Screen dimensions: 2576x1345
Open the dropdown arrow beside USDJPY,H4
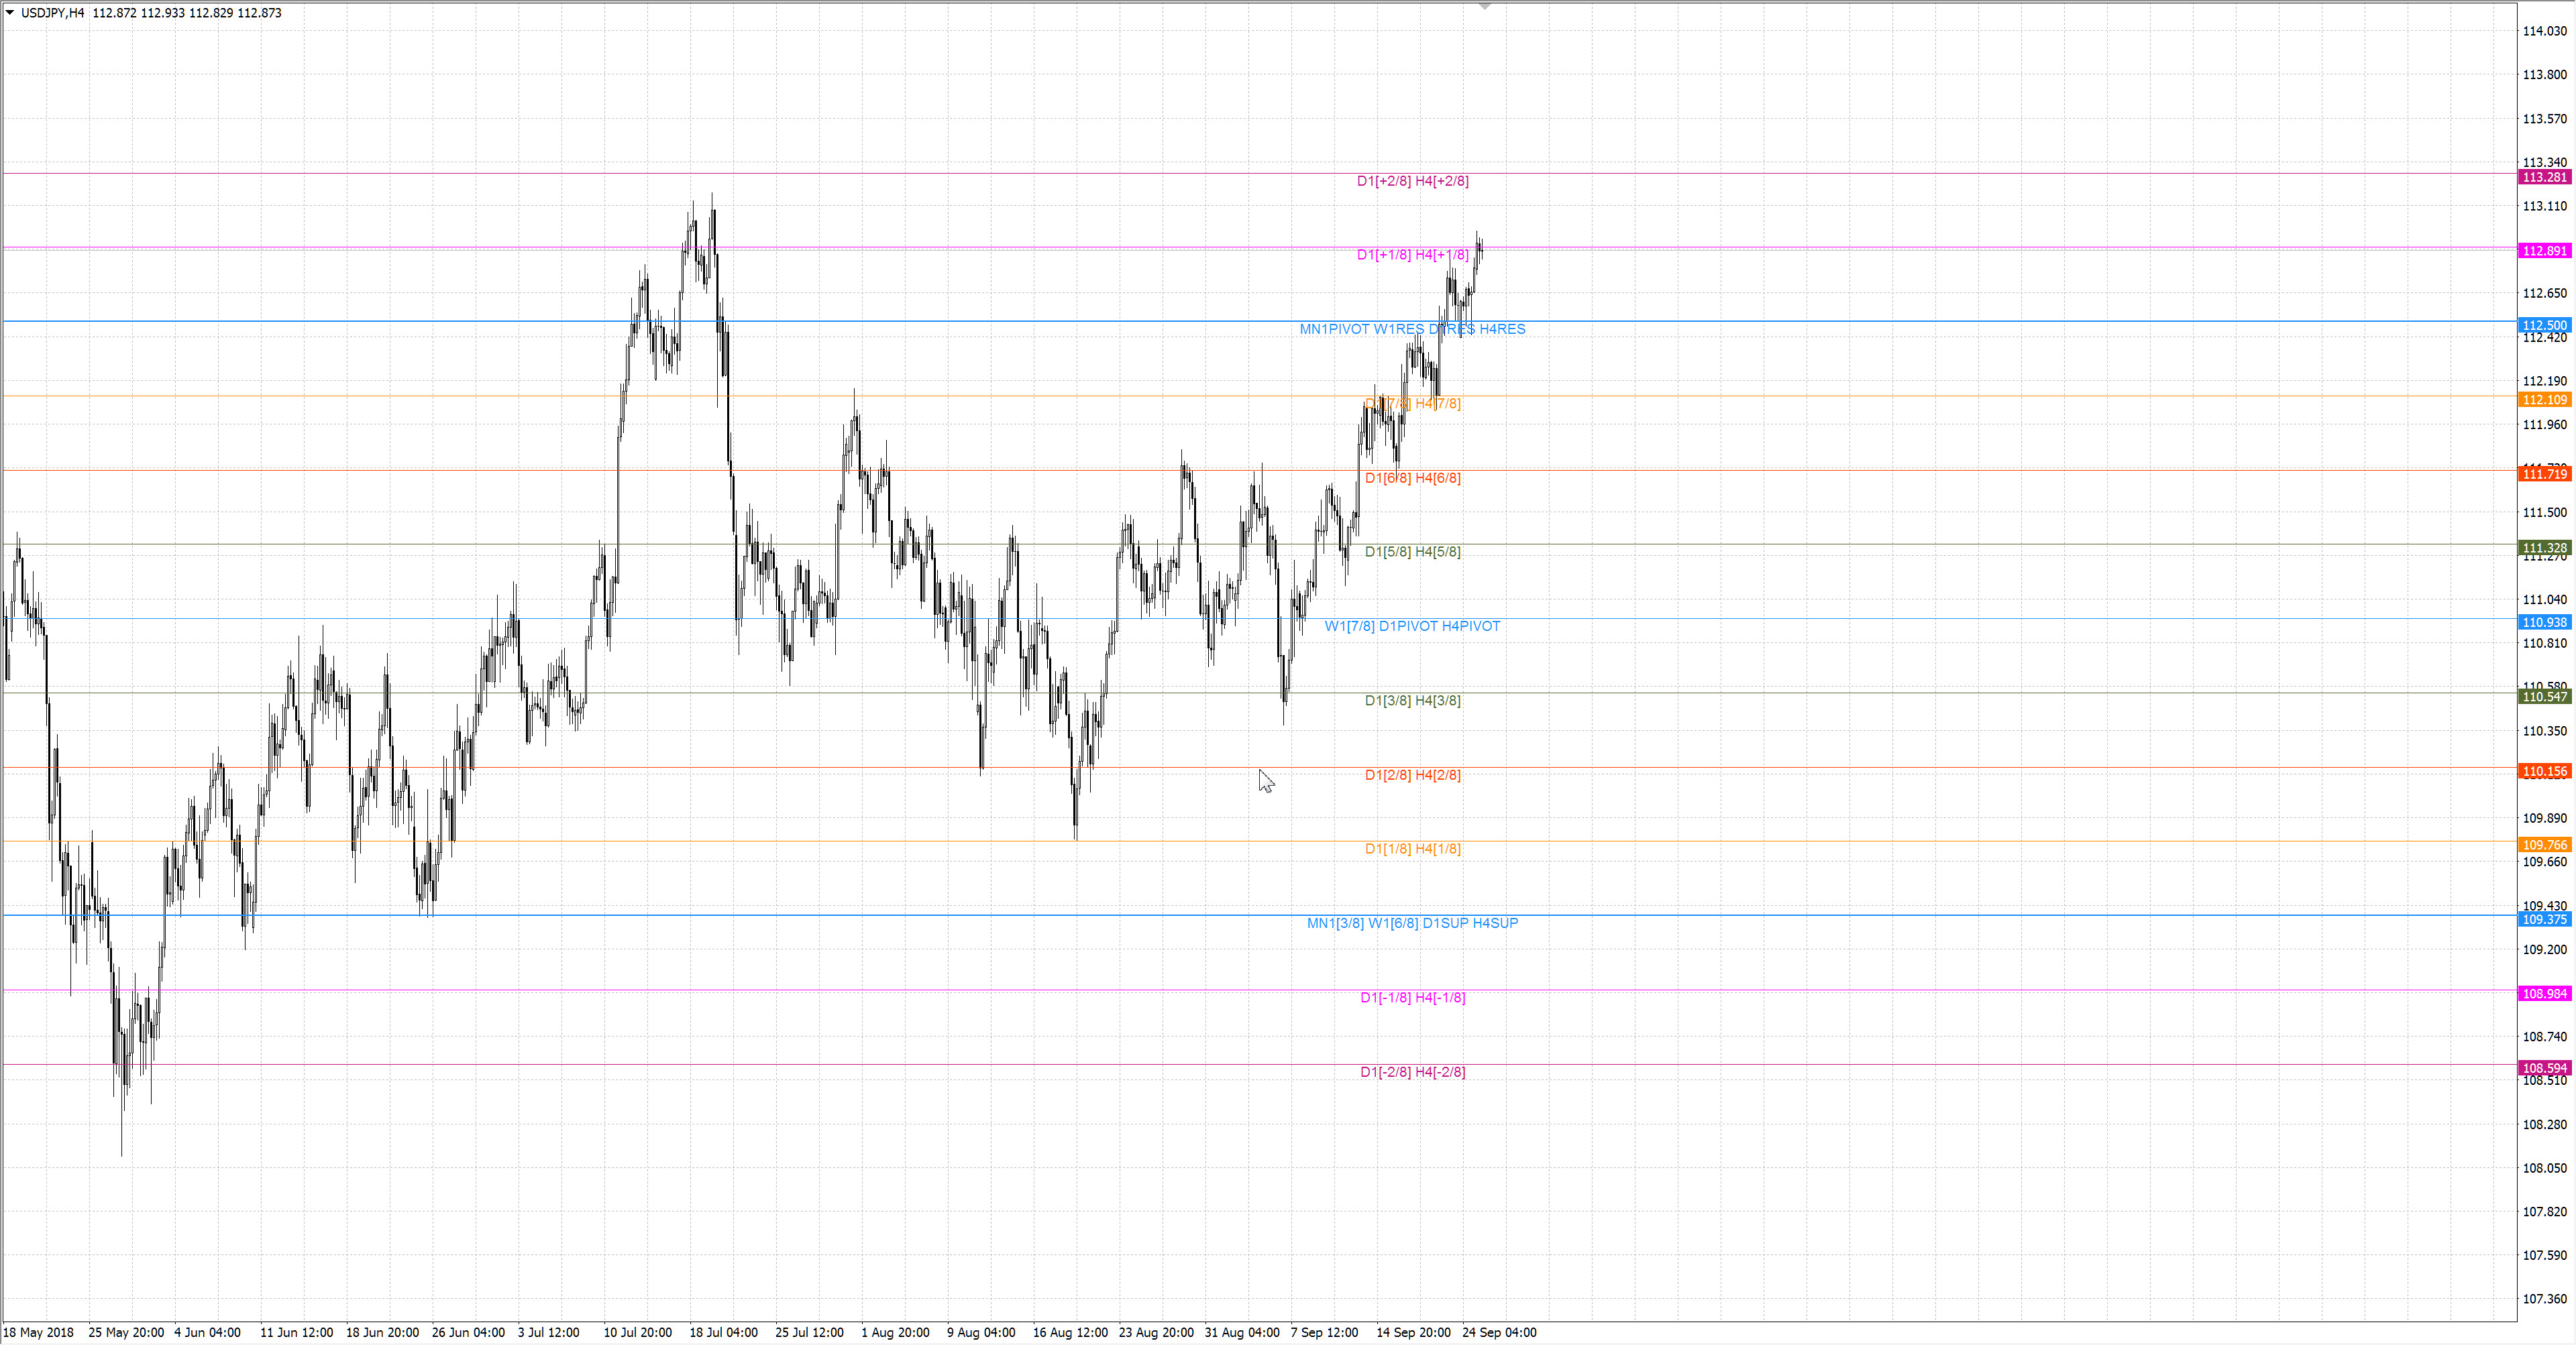(10, 13)
